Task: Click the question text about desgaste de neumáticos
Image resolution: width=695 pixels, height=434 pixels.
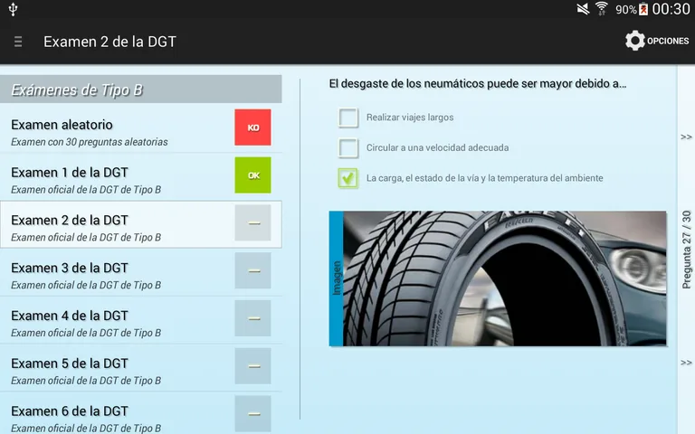Action: 478,84
